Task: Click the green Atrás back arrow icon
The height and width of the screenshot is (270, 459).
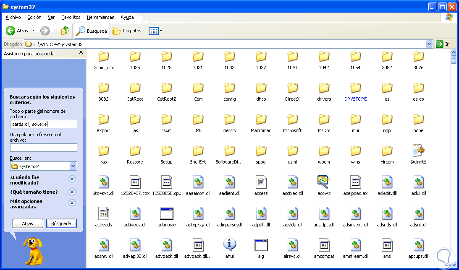Action: coord(10,31)
